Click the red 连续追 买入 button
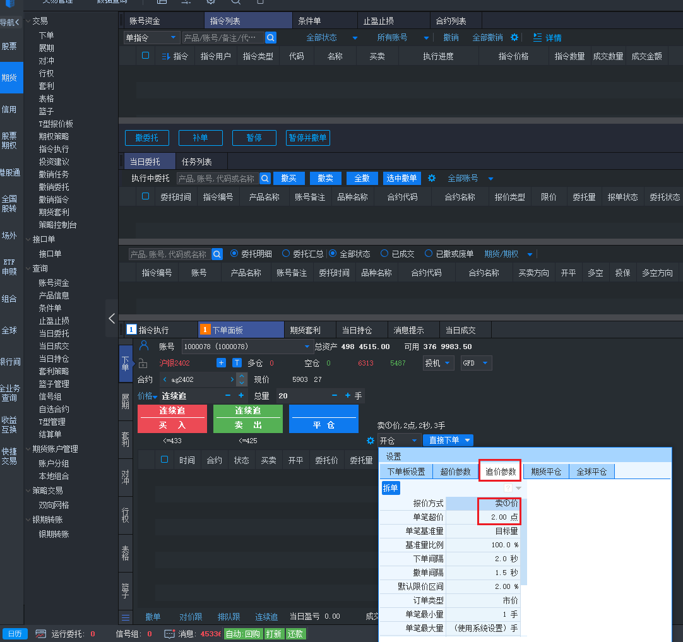The image size is (683, 642). [x=172, y=419]
